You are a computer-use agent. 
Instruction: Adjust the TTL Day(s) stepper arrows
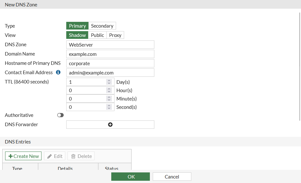pyautogui.click(x=109, y=82)
